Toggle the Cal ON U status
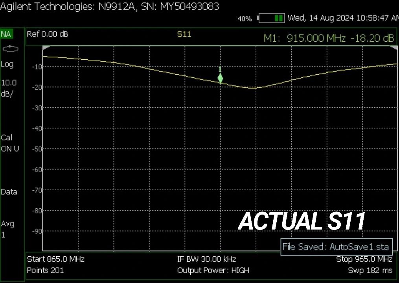This screenshot has width=399, height=283. click(10, 143)
